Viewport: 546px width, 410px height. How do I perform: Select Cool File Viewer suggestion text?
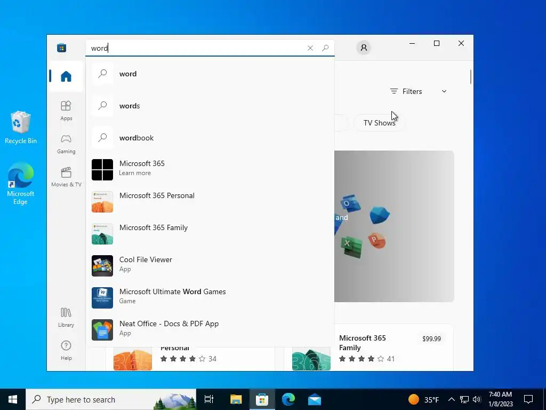pos(146,260)
